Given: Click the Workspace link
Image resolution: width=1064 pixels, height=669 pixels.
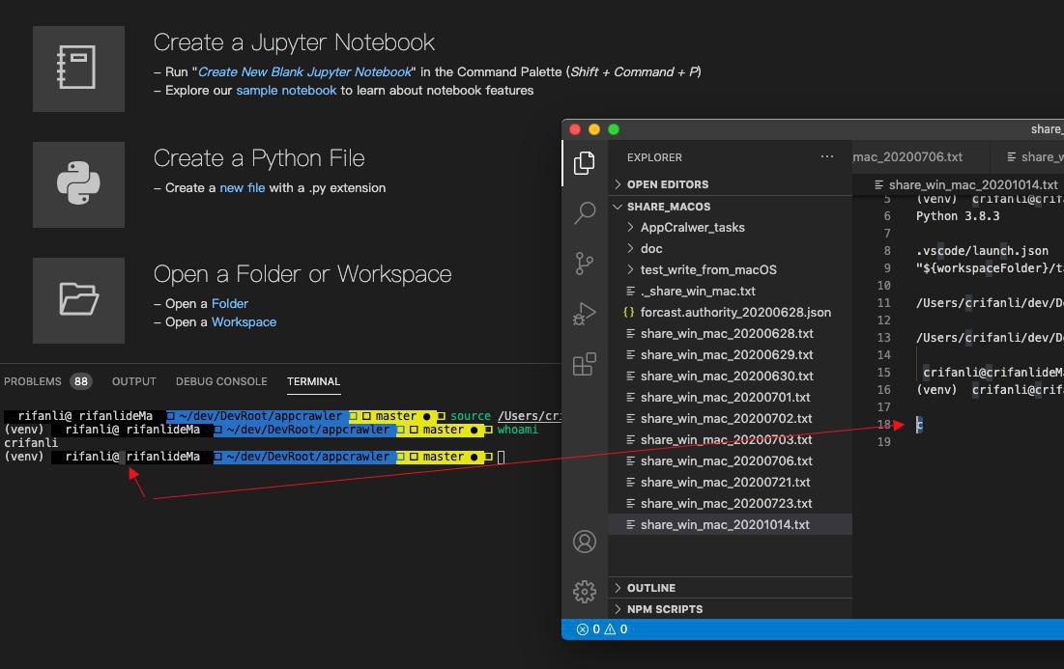Looking at the screenshot, I should point(244,322).
